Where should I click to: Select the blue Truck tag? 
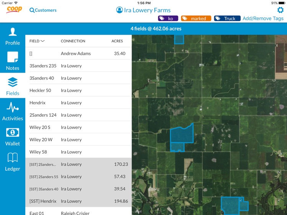pyautogui.click(x=227, y=18)
